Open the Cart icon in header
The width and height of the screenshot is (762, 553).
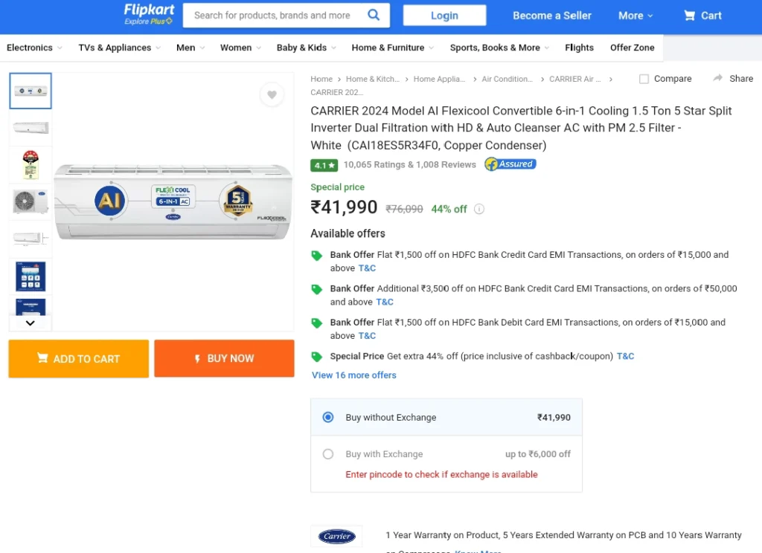702,16
